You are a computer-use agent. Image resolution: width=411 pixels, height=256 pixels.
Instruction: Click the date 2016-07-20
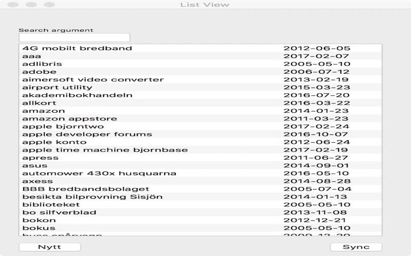(316, 95)
